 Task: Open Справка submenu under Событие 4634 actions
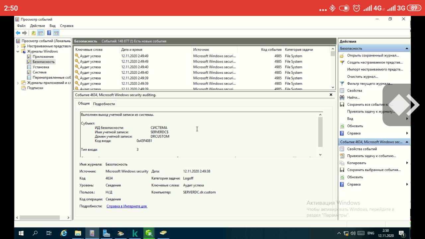[374, 184]
